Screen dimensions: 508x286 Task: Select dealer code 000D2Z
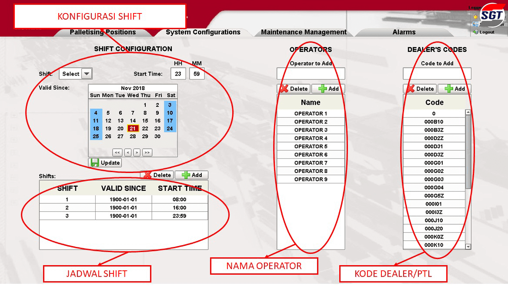(434, 138)
